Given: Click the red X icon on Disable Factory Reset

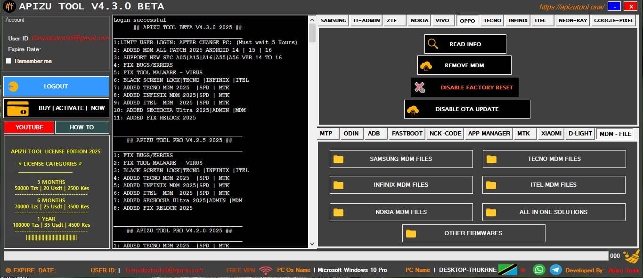Looking at the screenshot, I should [419, 87].
